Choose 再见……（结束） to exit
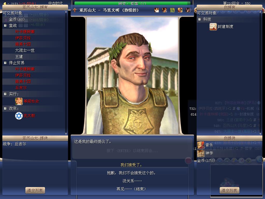This screenshot has width=265, height=199. pyautogui.click(x=131, y=189)
